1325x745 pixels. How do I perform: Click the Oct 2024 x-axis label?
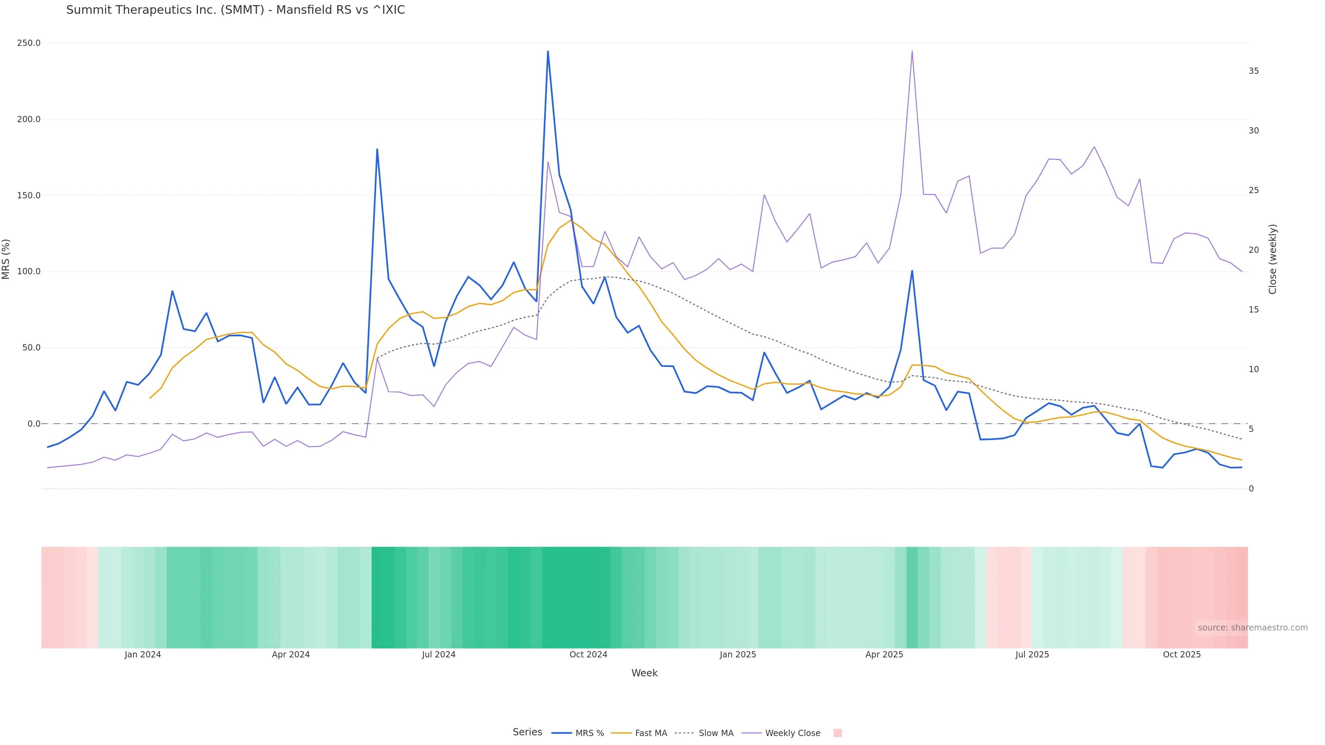[x=588, y=655]
